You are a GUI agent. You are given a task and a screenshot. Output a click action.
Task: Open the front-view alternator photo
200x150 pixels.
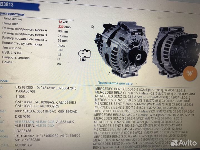122,50
